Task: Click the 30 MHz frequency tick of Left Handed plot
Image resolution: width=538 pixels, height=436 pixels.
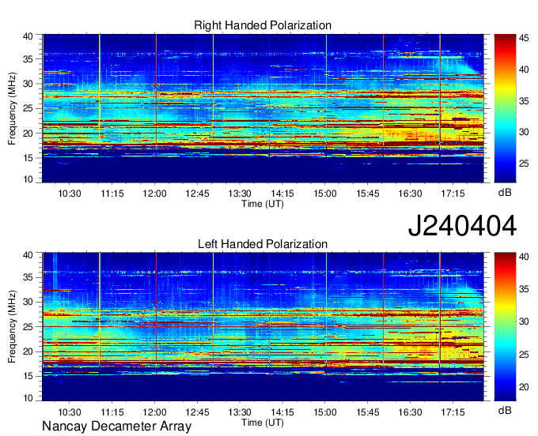Action: click(28, 302)
